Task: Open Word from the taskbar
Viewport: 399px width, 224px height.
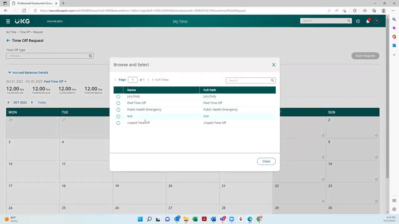Action: coord(213,219)
